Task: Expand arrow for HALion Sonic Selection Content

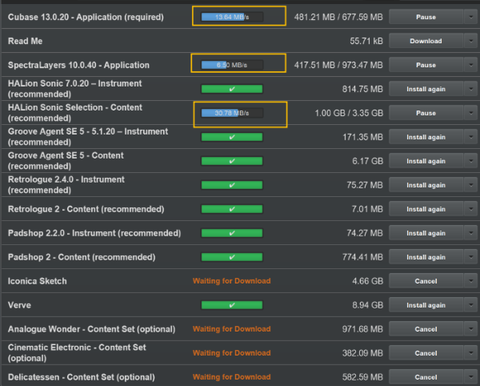Action: [x=471, y=113]
